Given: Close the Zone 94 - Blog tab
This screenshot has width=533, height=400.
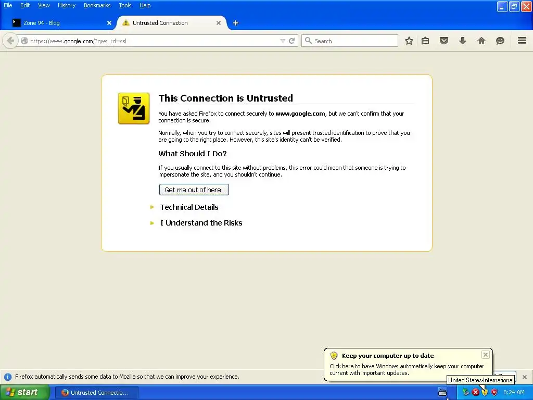Looking at the screenshot, I should pyautogui.click(x=109, y=23).
